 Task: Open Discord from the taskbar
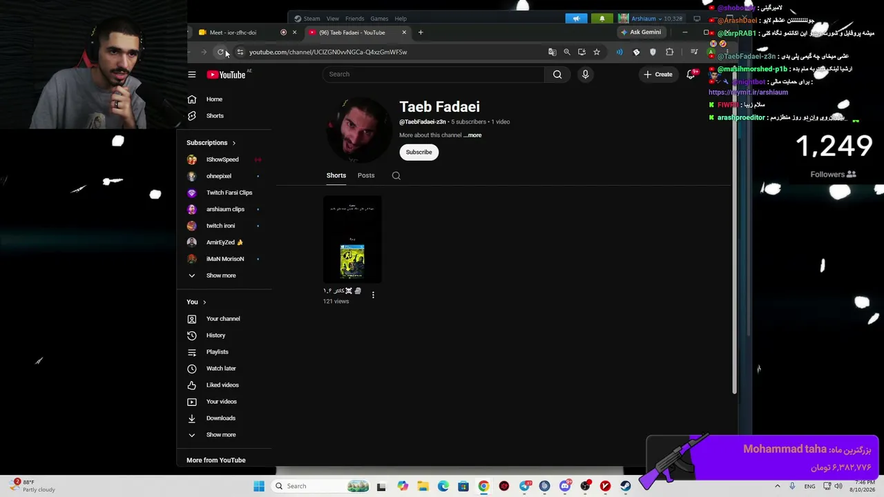coord(565,486)
